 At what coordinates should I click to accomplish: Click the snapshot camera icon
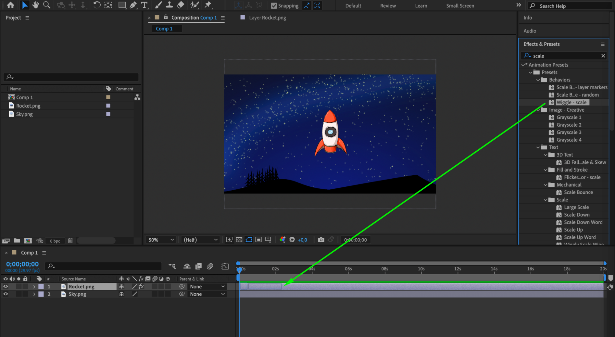321,240
